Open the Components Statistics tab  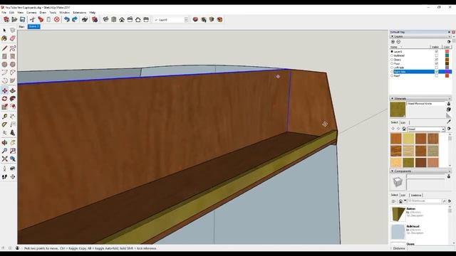[416, 195]
